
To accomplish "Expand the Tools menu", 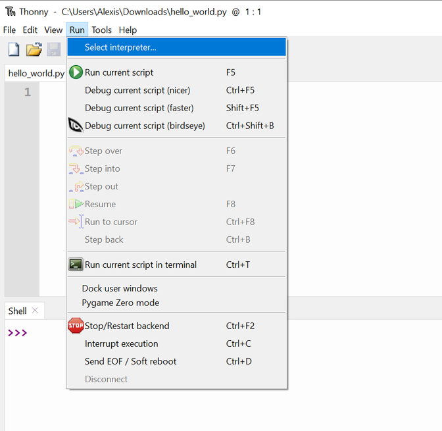I will click(101, 30).
